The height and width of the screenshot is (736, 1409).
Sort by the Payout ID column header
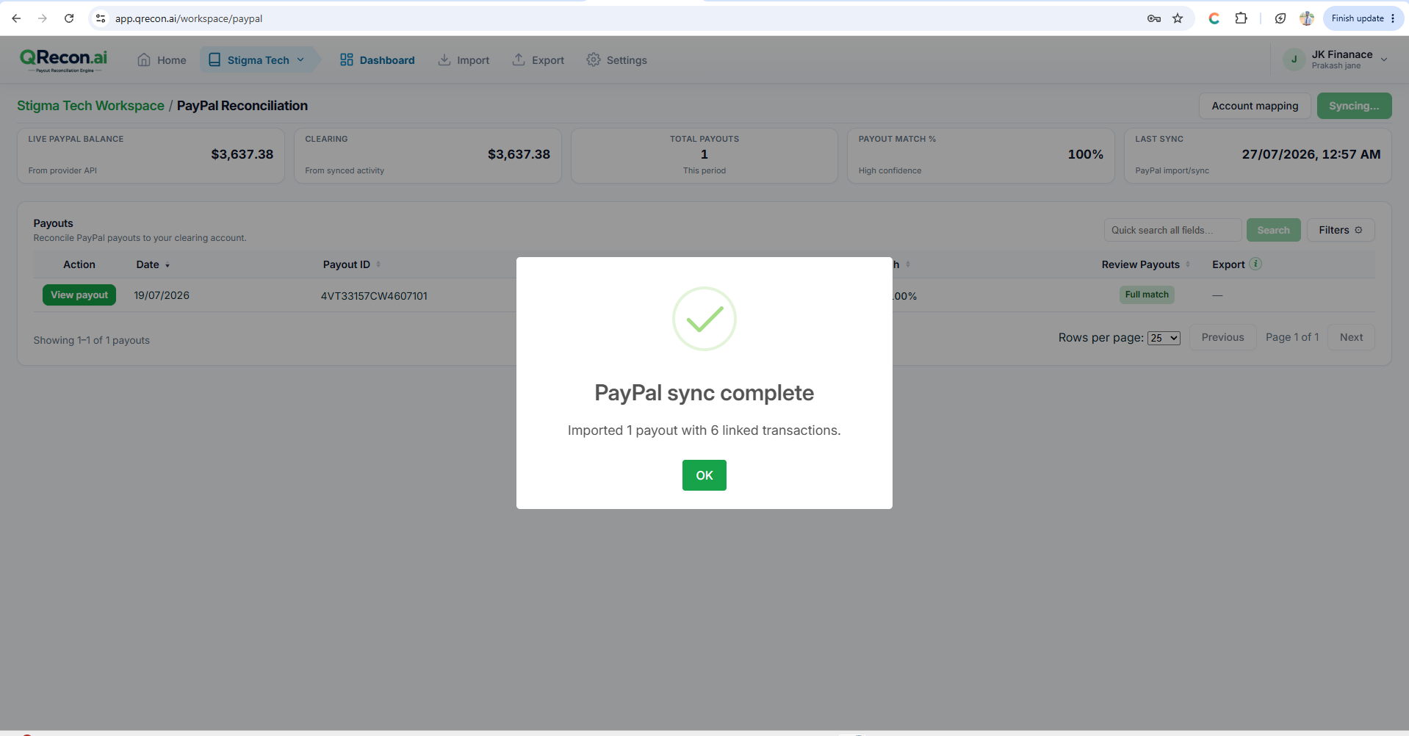point(352,264)
